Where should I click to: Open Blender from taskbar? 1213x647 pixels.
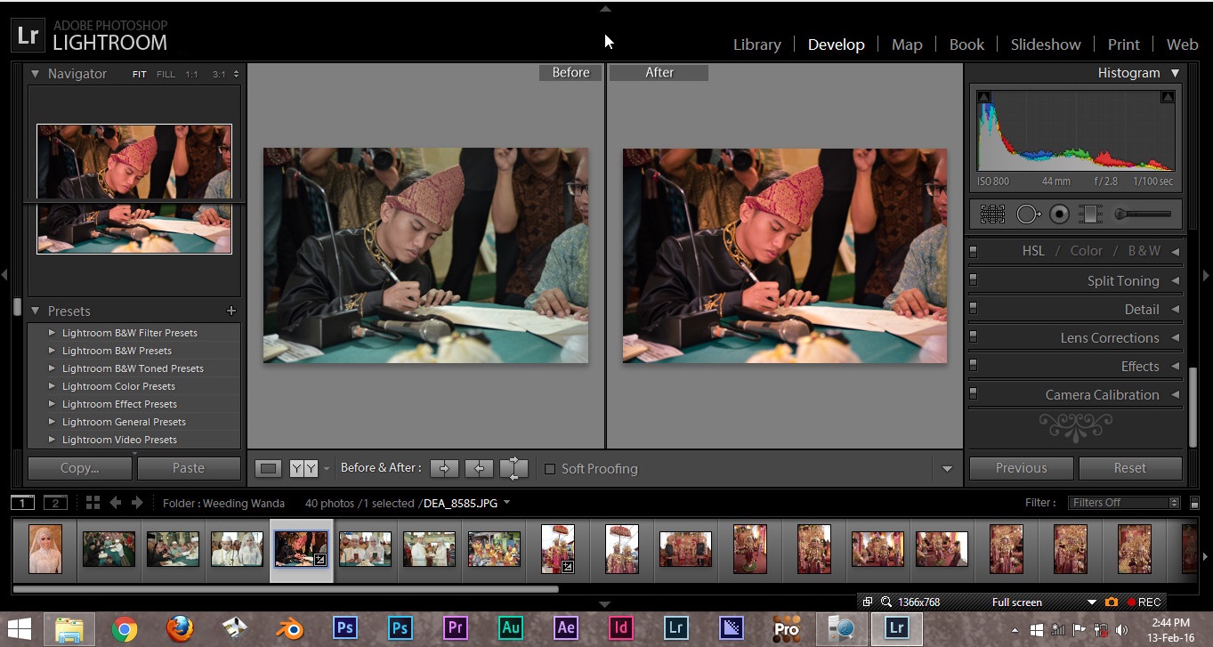(289, 629)
